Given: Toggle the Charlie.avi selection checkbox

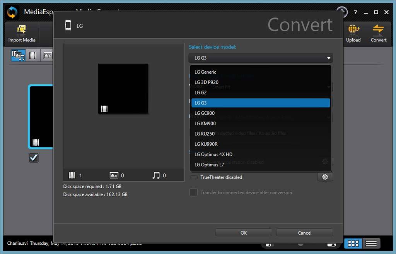Looking at the screenshot, I should click(34, 158).
